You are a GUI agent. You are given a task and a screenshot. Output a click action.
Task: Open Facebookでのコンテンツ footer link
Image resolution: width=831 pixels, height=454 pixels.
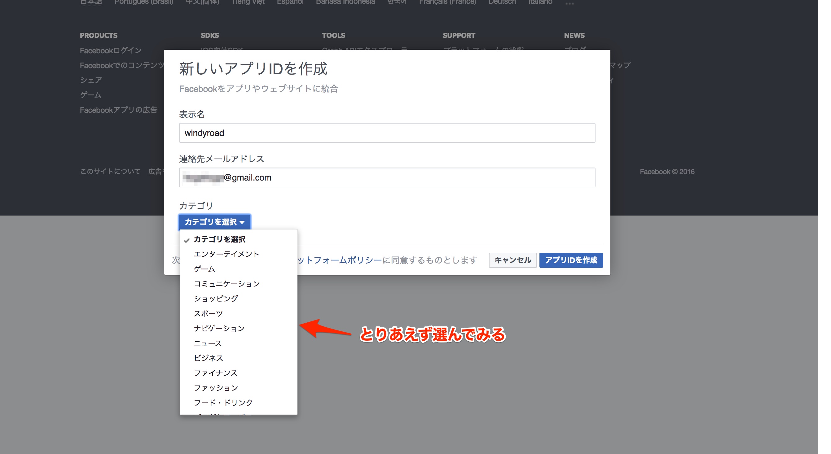(x=122, y=65)
